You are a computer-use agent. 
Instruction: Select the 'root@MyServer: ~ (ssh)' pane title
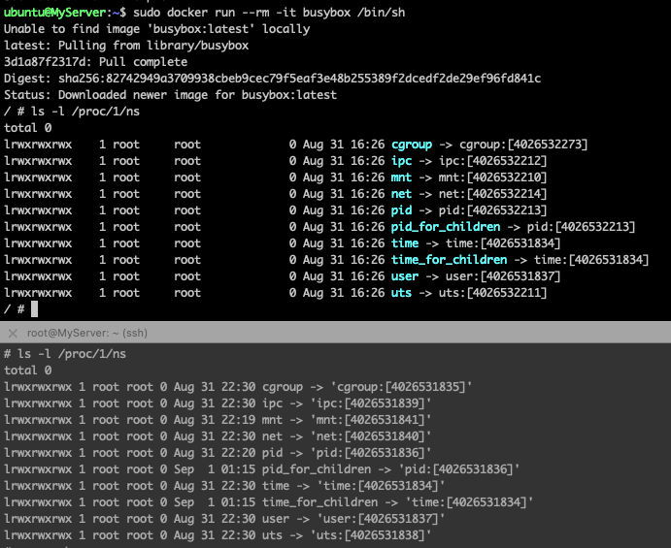(87, 333)
